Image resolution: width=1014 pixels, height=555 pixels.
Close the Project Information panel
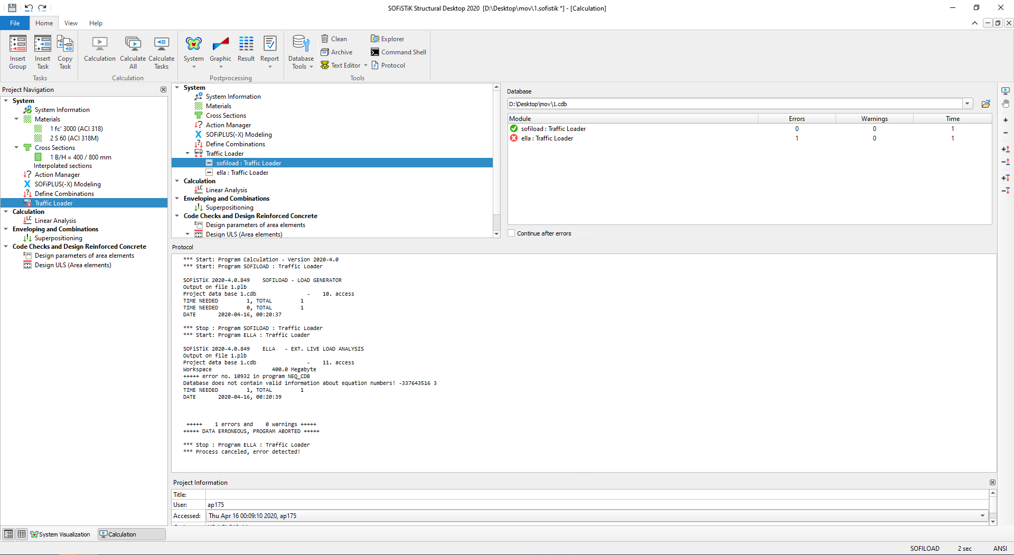pos(992,482)
